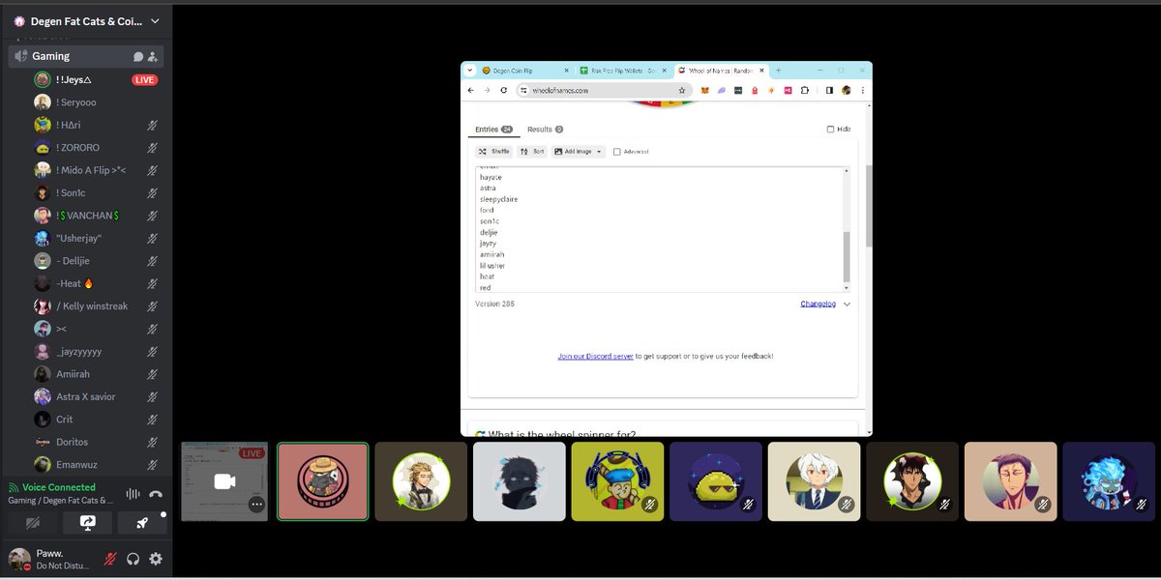Select the Wheel of Names browser tab
This screenshot has height=580, width=1161.
pos(721,71)
